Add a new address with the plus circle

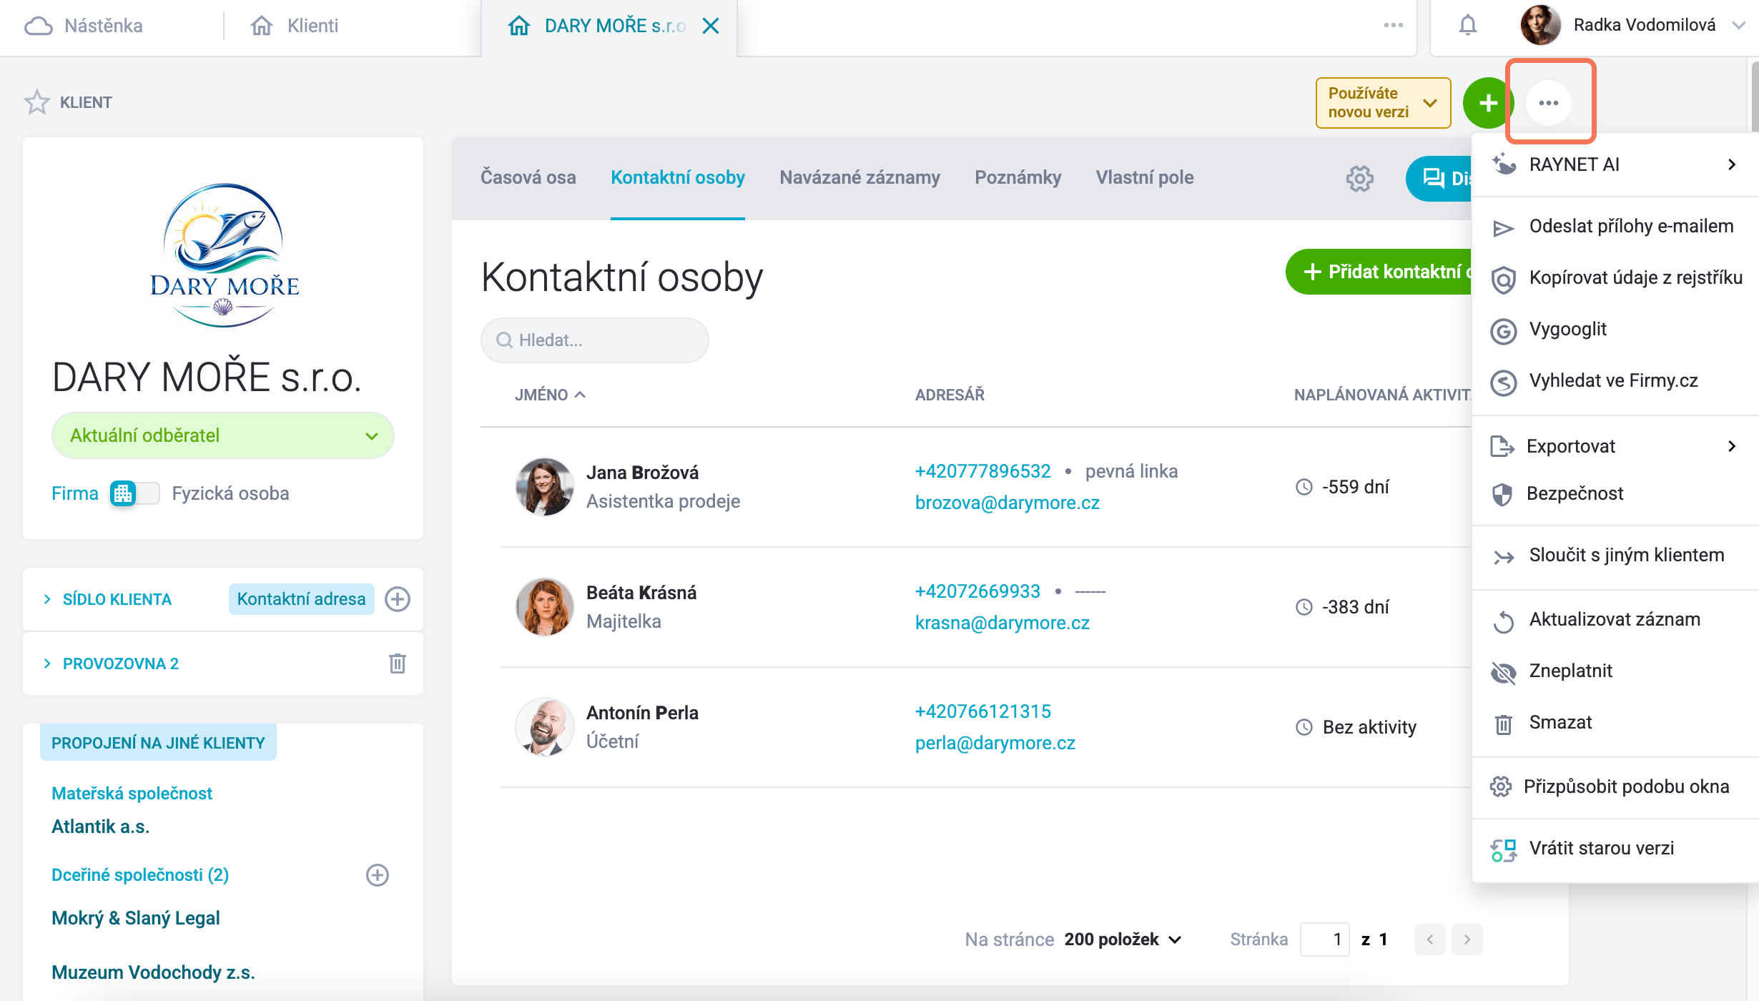(398, 599)
